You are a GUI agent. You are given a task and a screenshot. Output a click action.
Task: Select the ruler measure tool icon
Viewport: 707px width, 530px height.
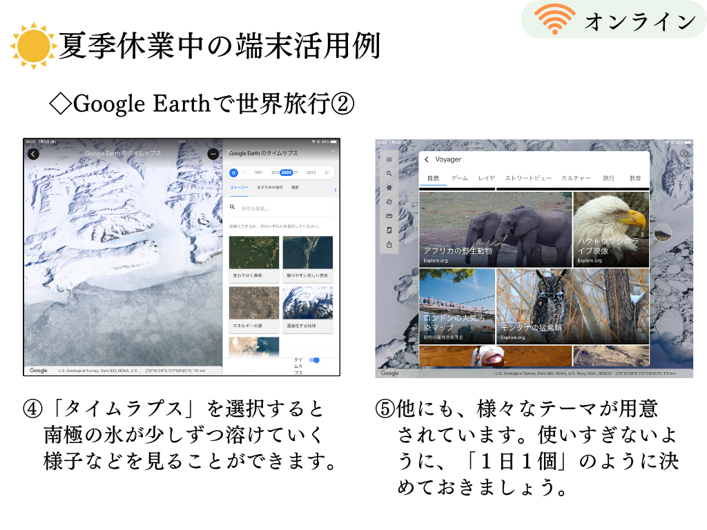click(389, 216)
